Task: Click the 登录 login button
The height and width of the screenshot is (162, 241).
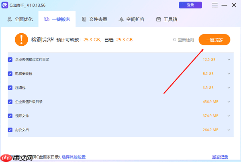Action: [190, 5]
